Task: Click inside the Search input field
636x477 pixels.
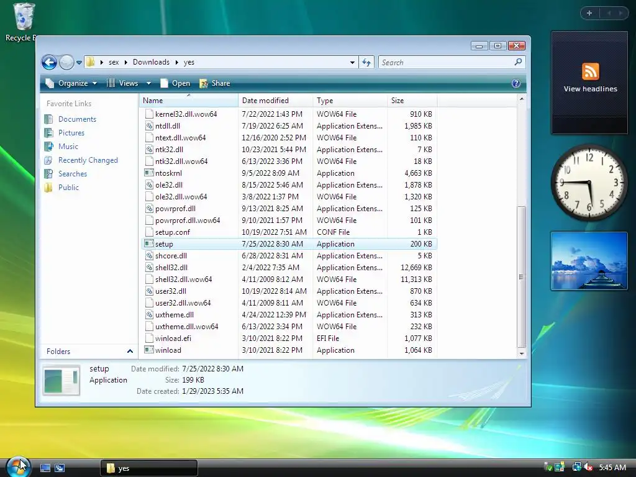Action: click(446, 63)
